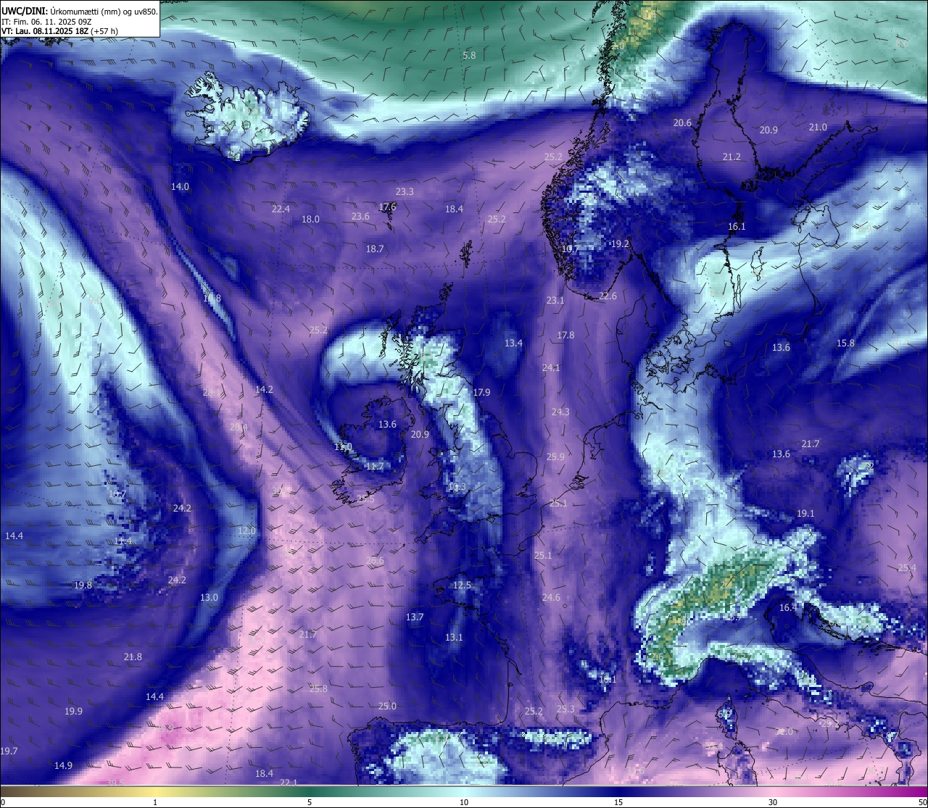Select the 16.1 value label

[737, 227]
